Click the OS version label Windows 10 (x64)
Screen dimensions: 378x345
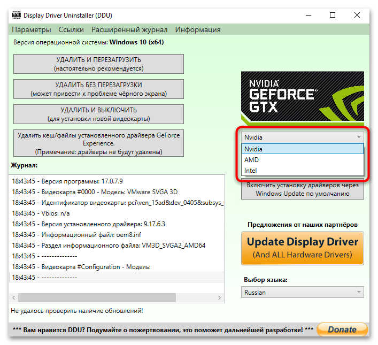coord(88,42)
